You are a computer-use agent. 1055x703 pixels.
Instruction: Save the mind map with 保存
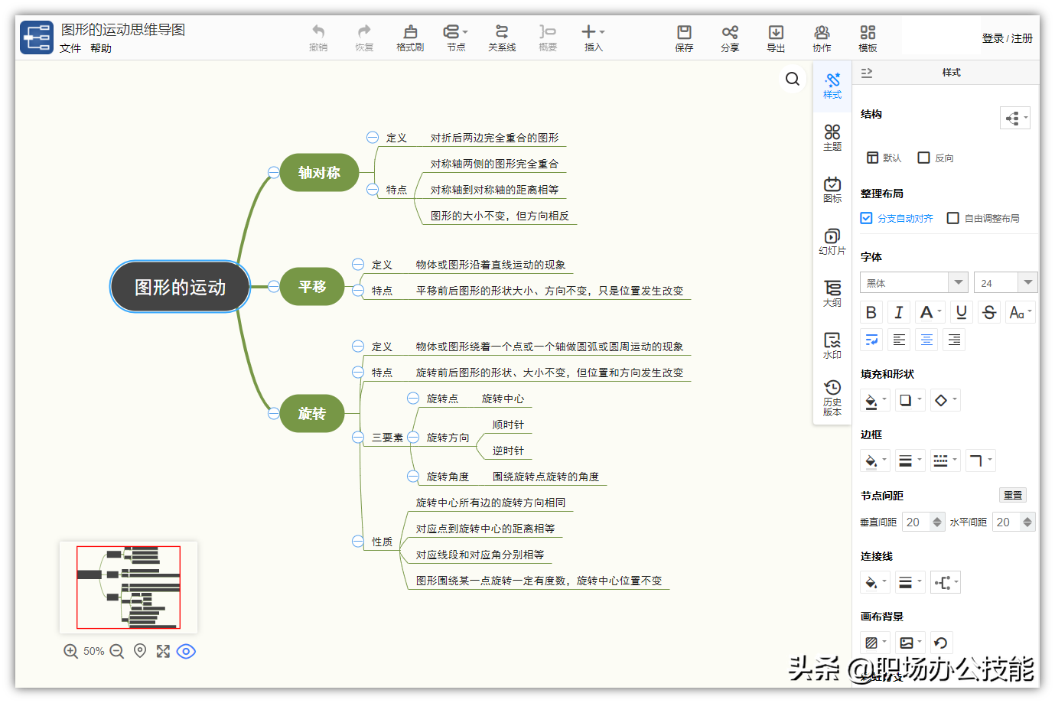click(683, 37)
